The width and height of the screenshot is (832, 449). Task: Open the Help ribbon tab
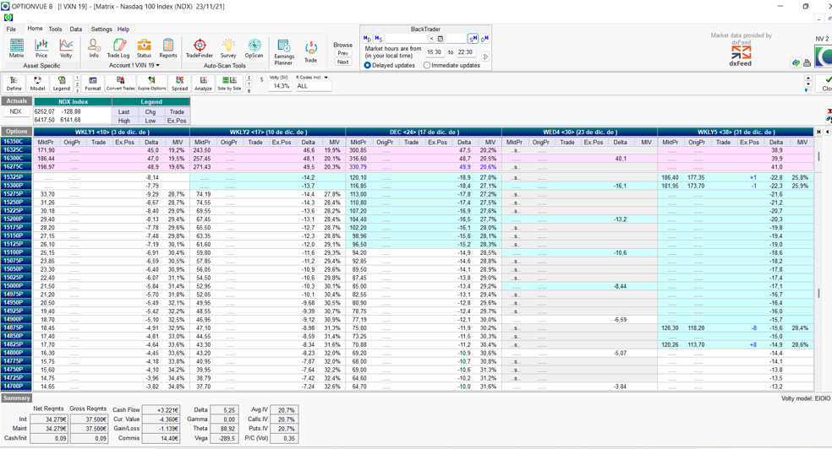coord(123,30)
